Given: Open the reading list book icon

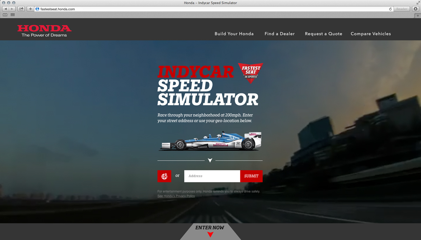Looking at the screenshot, I should click(5, 15).
